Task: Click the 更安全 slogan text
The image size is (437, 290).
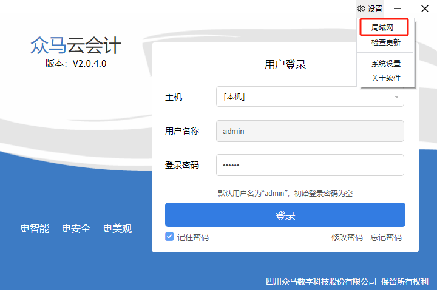Action: tap(76, 229)
